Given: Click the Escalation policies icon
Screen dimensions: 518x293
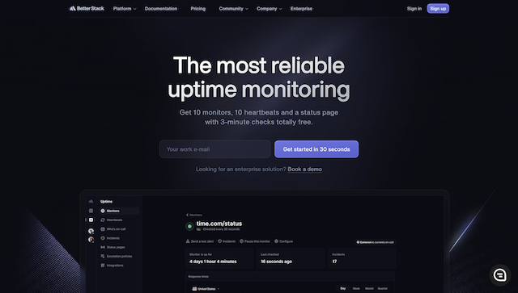Looking at the screenshot, I should [x=103, y=256].
